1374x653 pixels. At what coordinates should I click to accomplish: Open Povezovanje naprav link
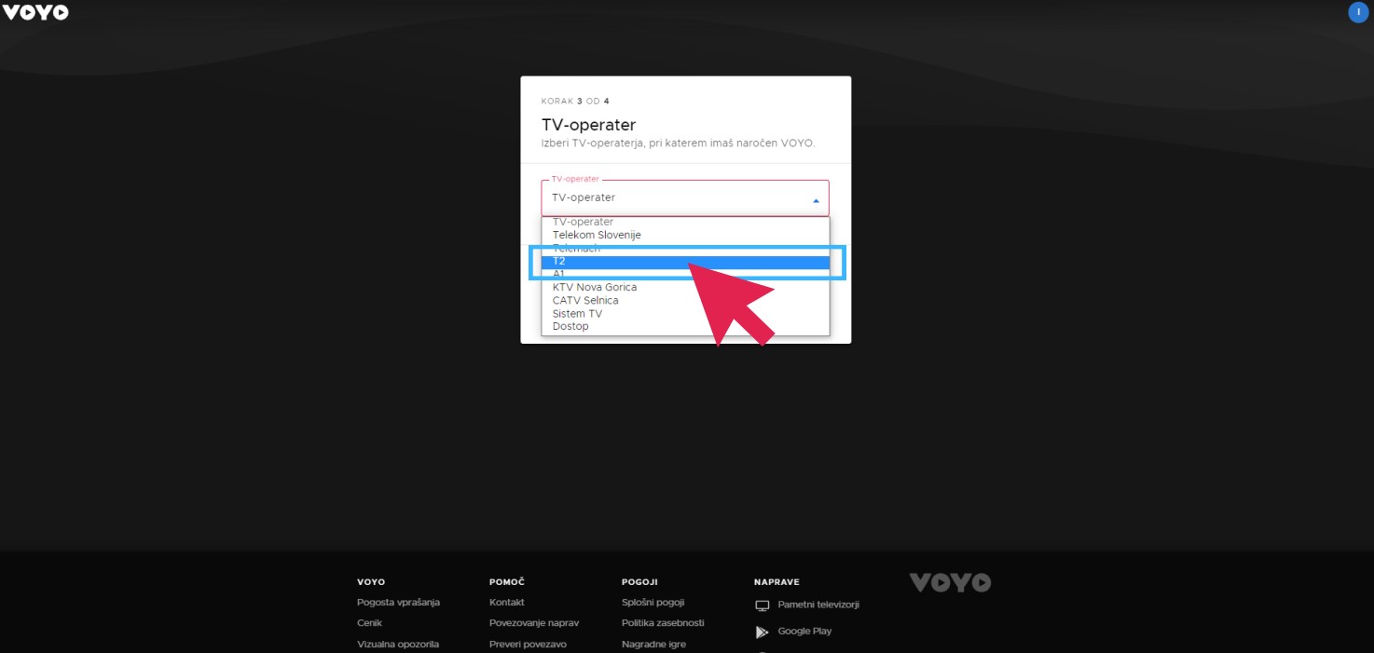tap(534, 623)
